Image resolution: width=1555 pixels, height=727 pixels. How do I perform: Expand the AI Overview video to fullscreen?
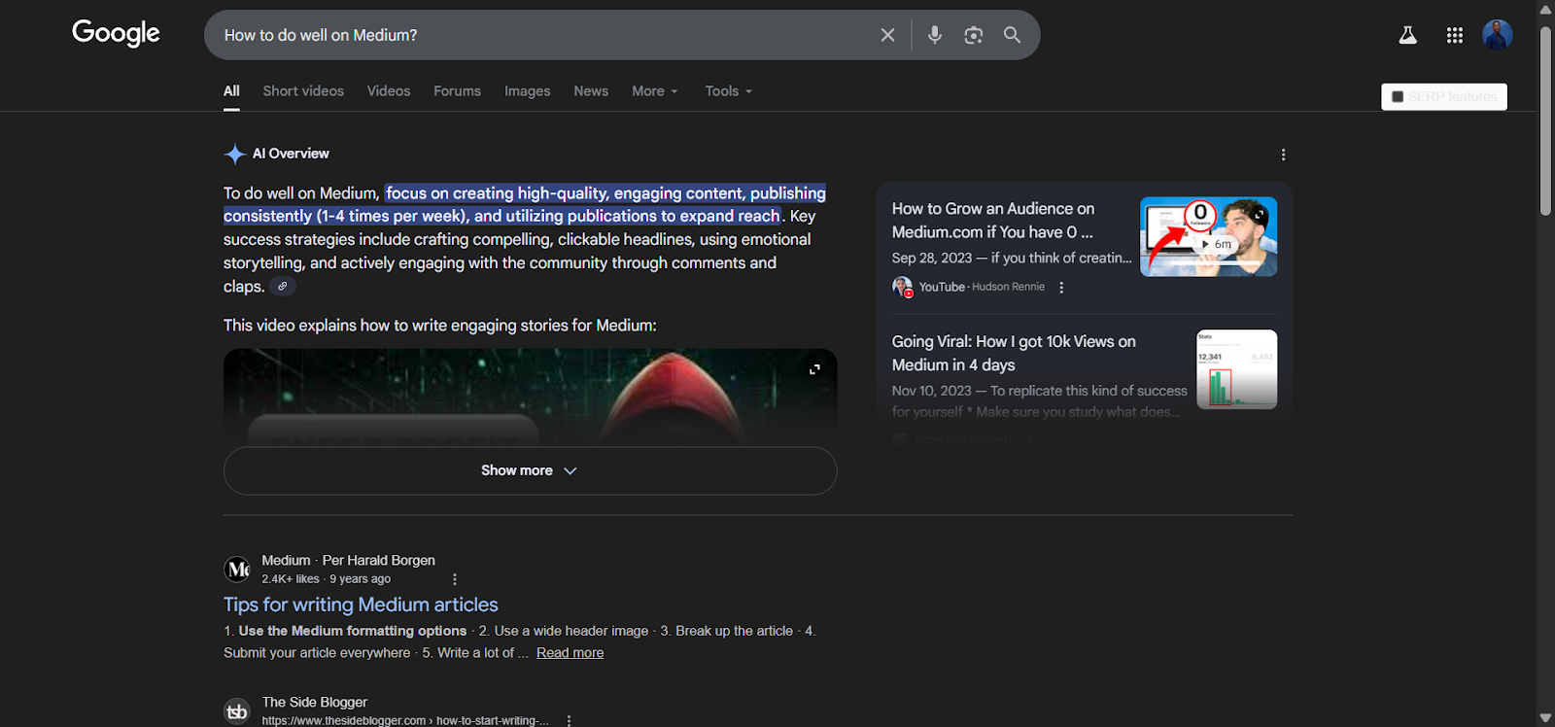[x=814, y=369]
